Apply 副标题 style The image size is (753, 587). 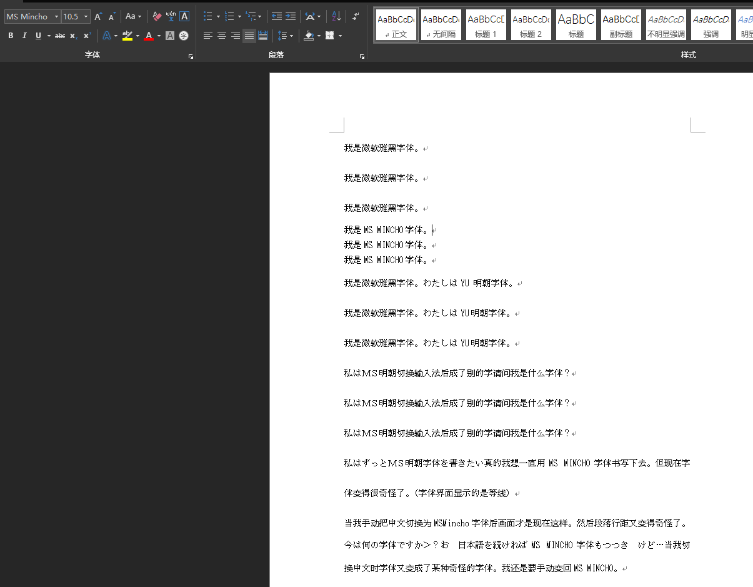(x=621, y=25)
